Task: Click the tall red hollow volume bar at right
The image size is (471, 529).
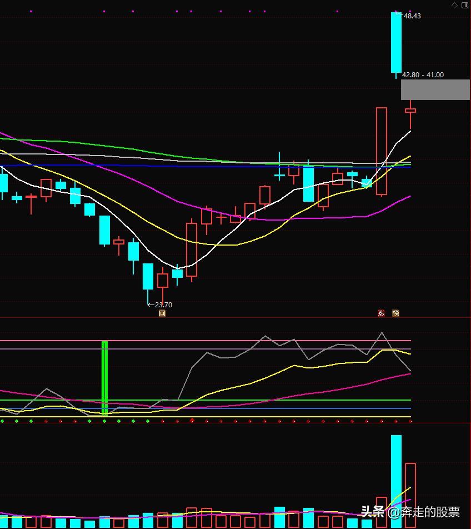Action: point(410,495)
